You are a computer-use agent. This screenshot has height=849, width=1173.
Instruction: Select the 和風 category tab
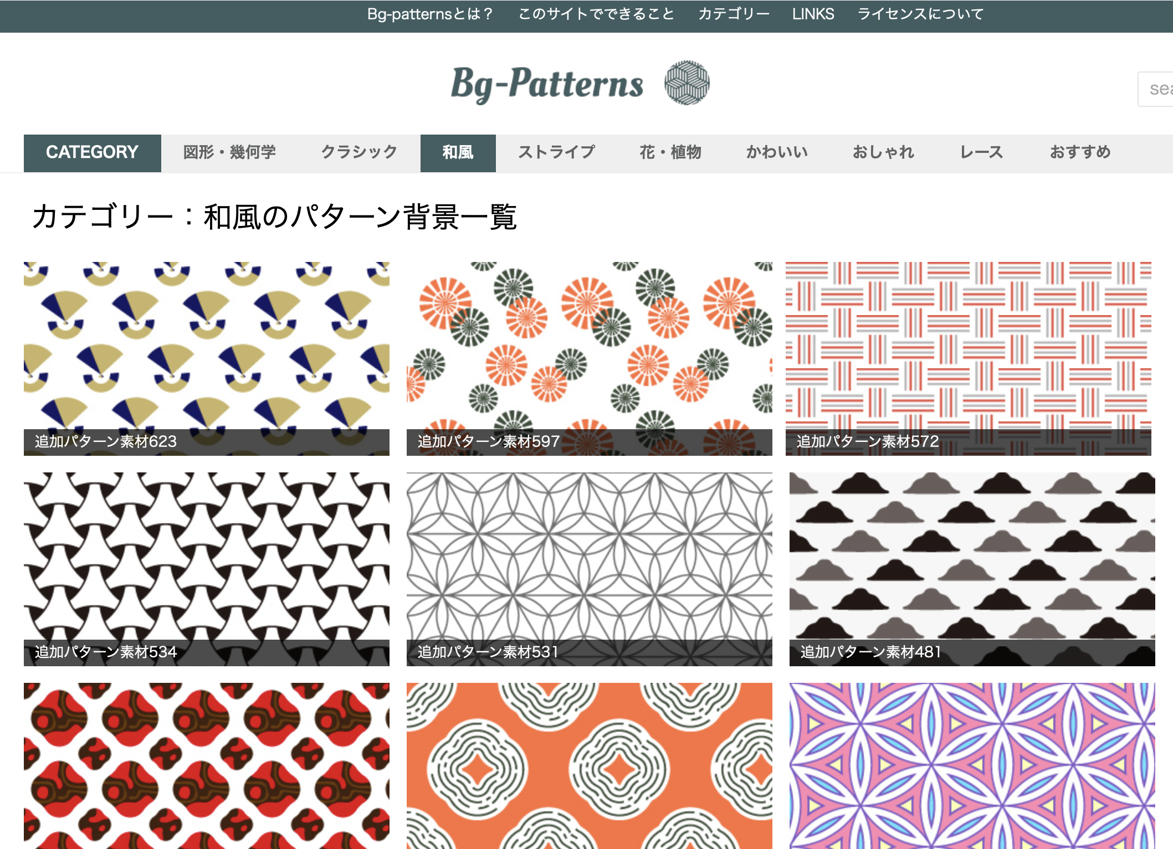pyautogui.click(x=458, y=153)
